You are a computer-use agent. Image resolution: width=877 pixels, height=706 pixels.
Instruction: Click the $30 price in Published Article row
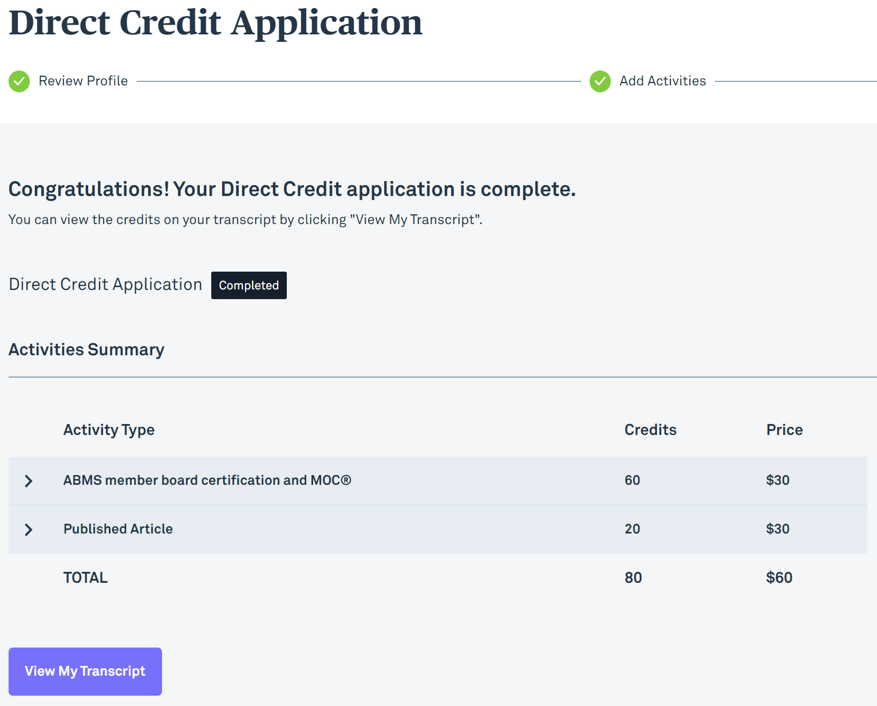(777, 529)
